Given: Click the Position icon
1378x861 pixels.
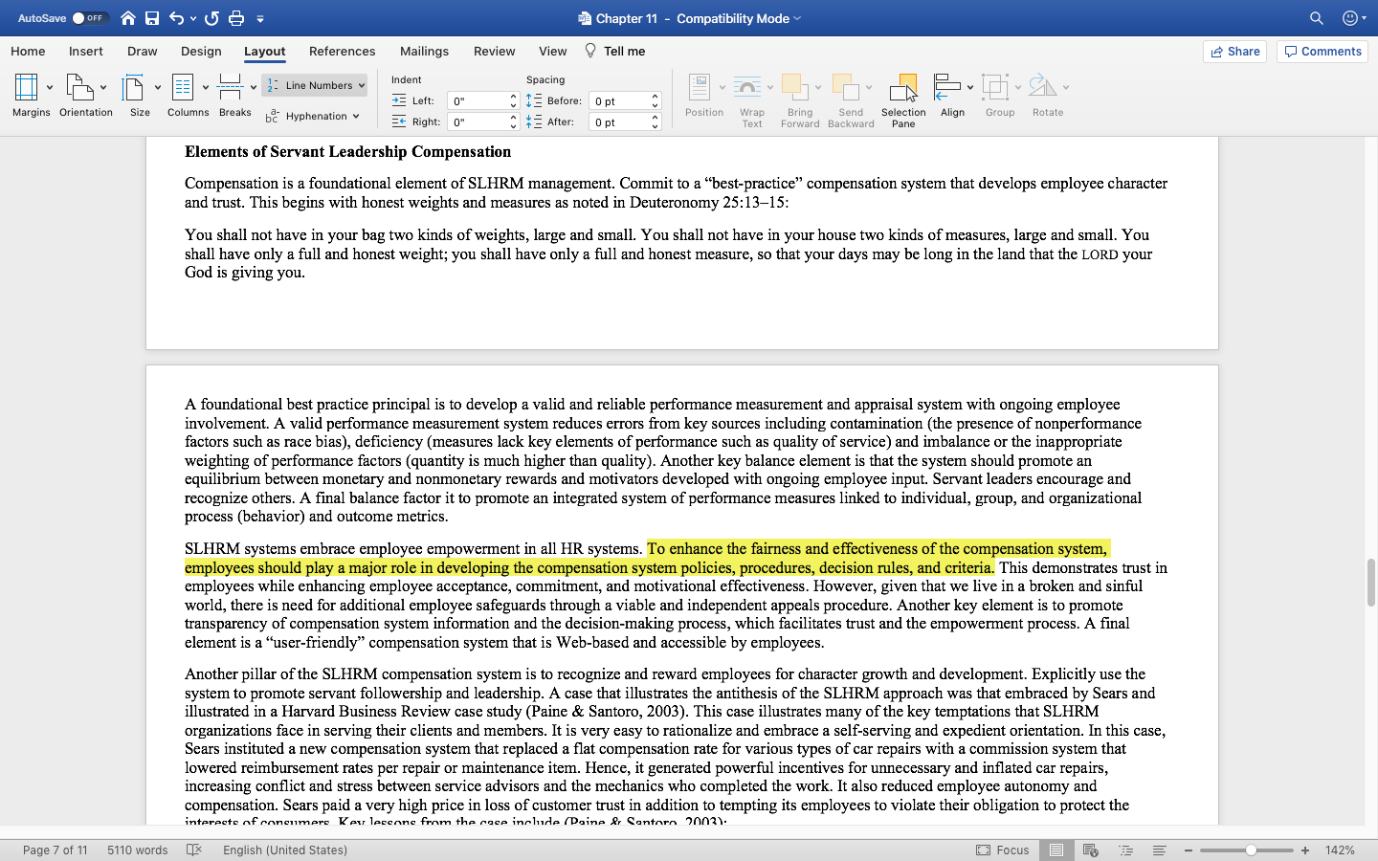Looking at the screenshot, I should (700, 87).
